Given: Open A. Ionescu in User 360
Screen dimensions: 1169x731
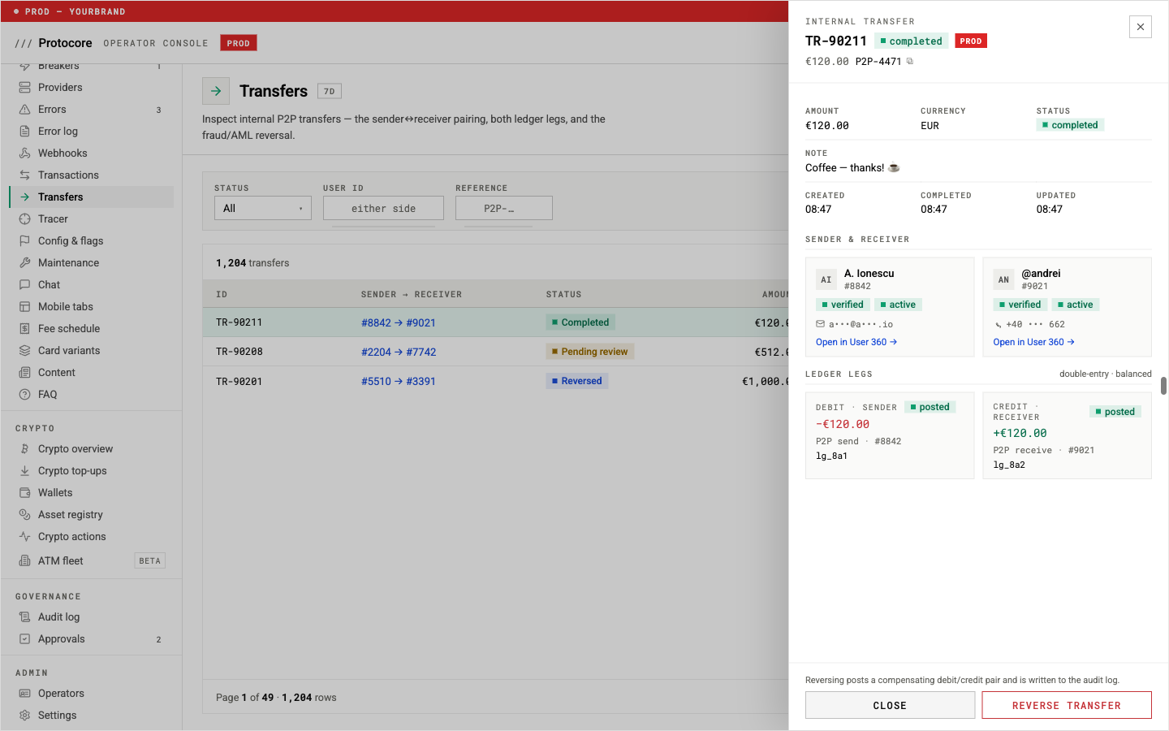Looking at the screenshot, I should pyautogui.click(x=856, y=342).
